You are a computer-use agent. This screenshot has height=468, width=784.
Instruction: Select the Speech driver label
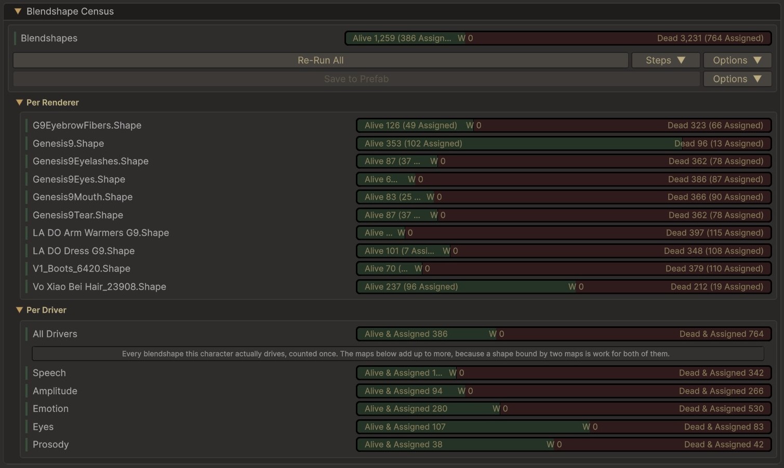49,373
